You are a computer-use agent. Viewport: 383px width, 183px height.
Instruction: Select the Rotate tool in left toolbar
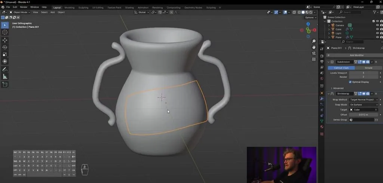[5, 47]
